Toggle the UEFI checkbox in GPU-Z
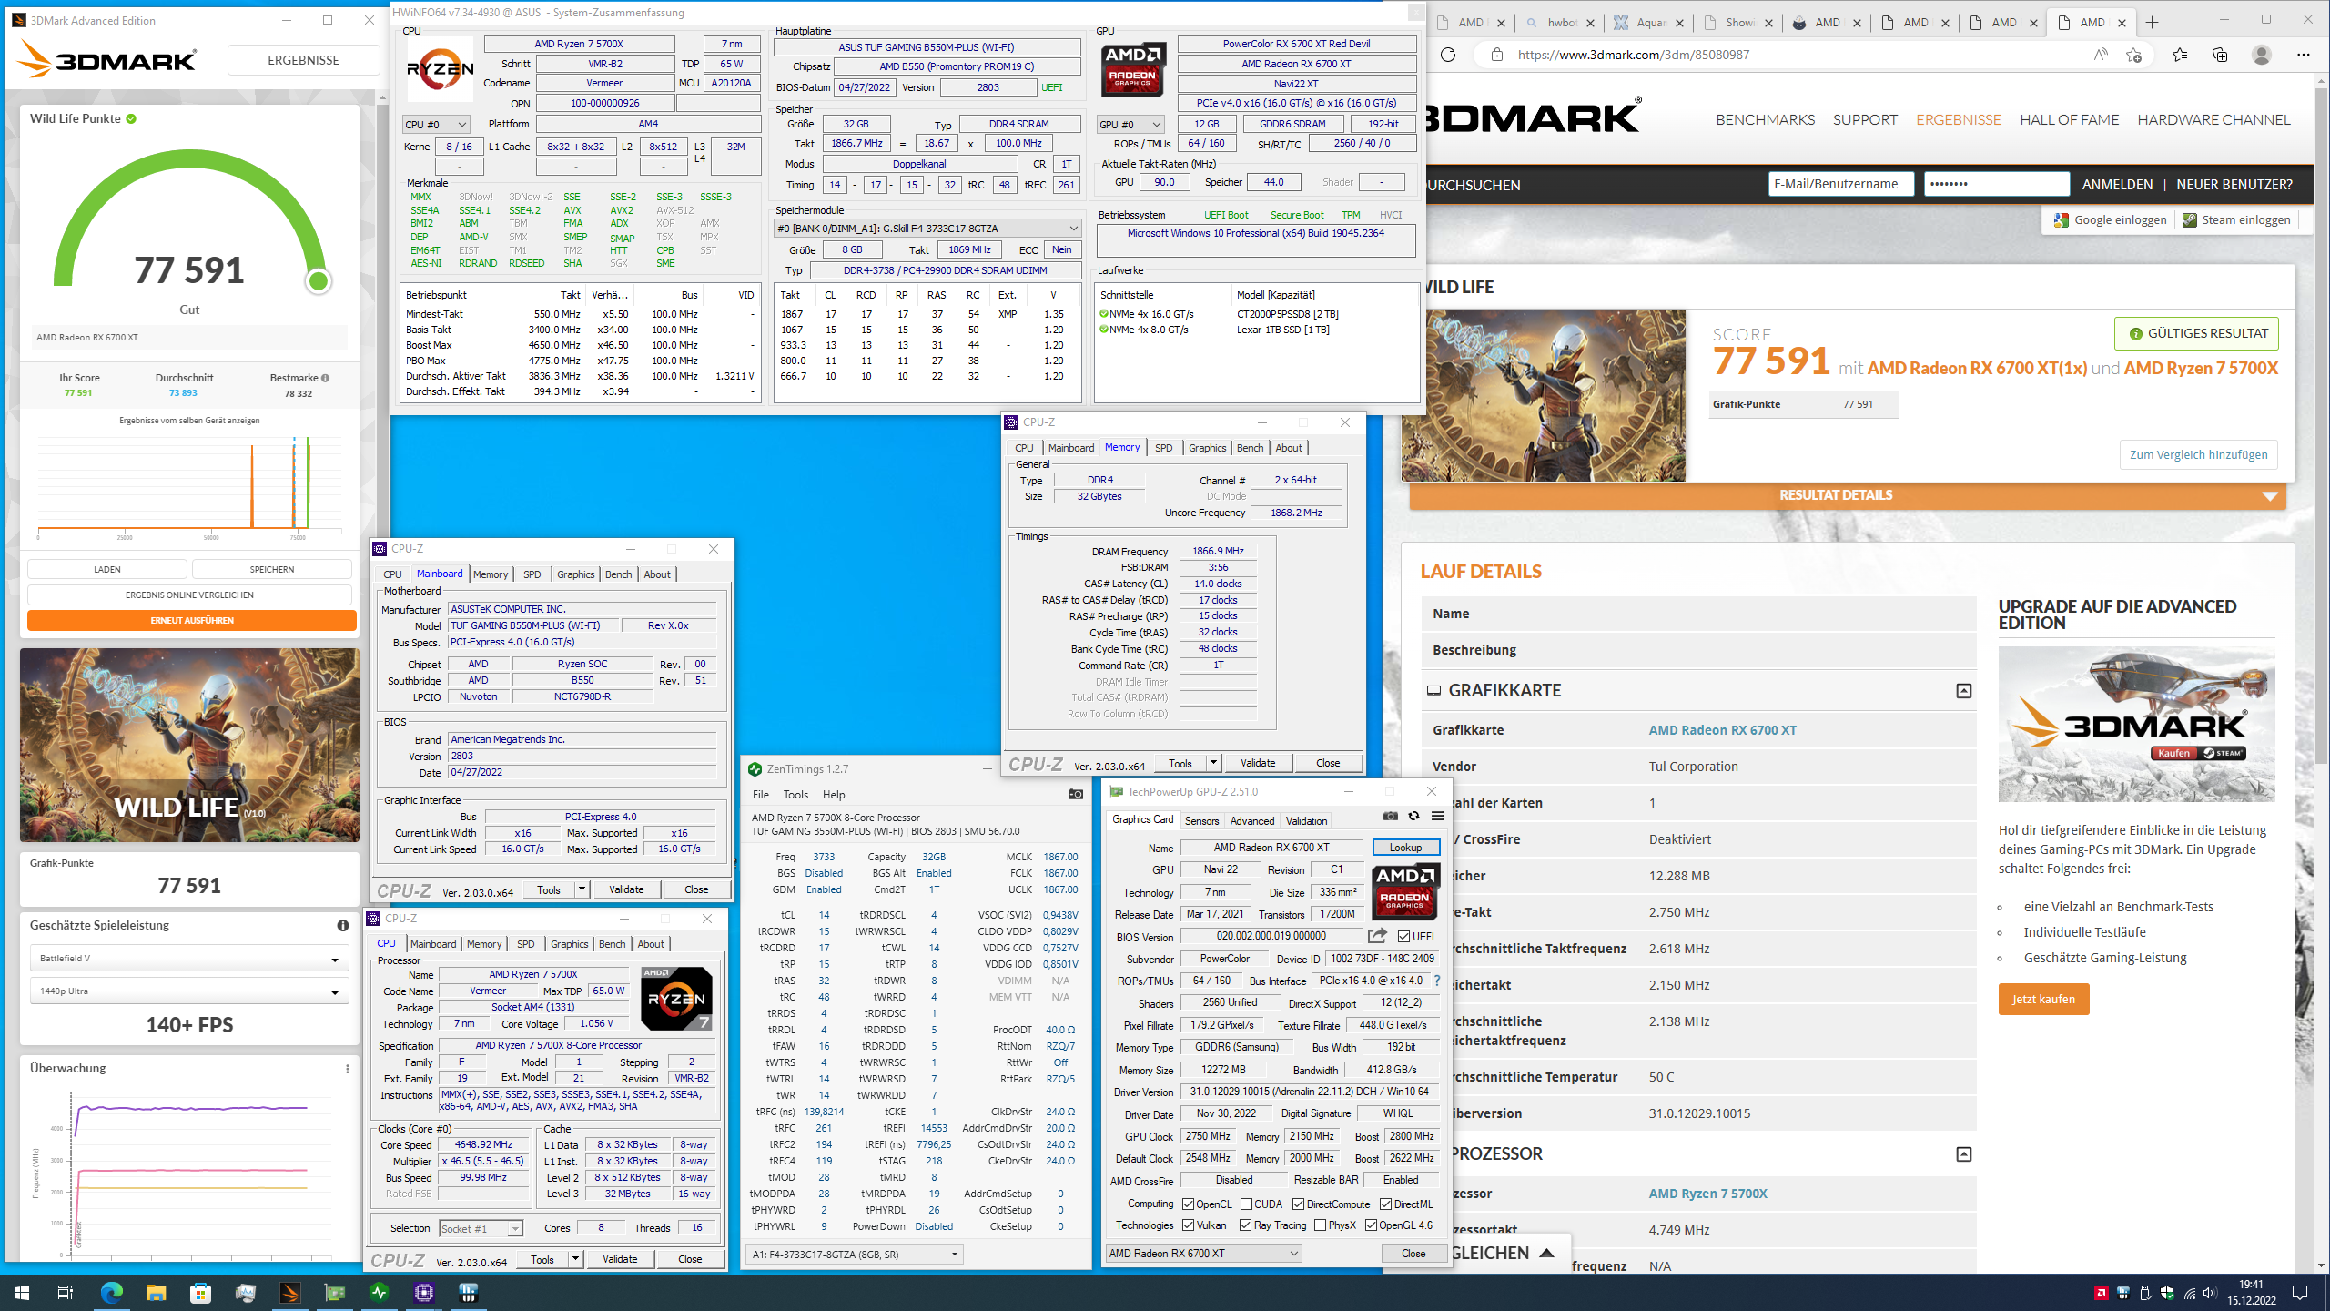Screen dimensions: 2330x1311 pos(1403,936)
